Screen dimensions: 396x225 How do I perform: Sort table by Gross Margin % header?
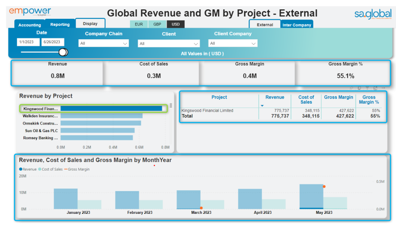coord(369,100)
